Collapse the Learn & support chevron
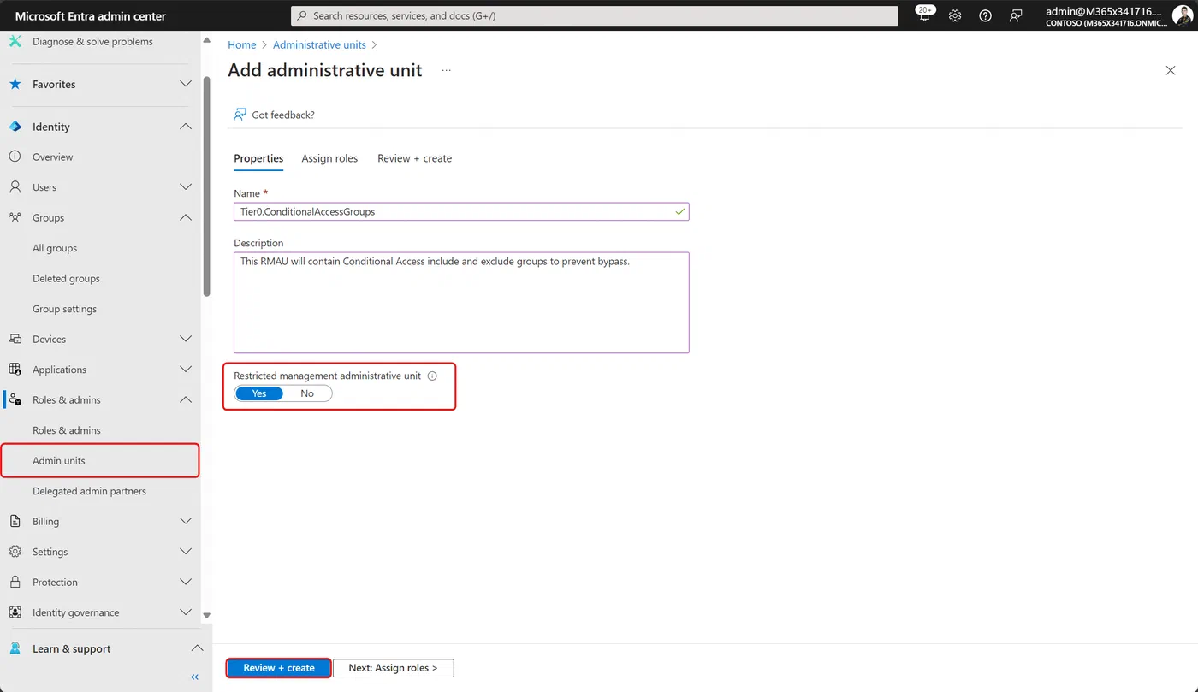 click(197, 648)
